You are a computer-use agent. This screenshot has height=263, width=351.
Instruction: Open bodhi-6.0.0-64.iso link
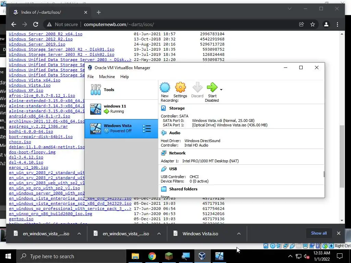[x=31, y=131]
